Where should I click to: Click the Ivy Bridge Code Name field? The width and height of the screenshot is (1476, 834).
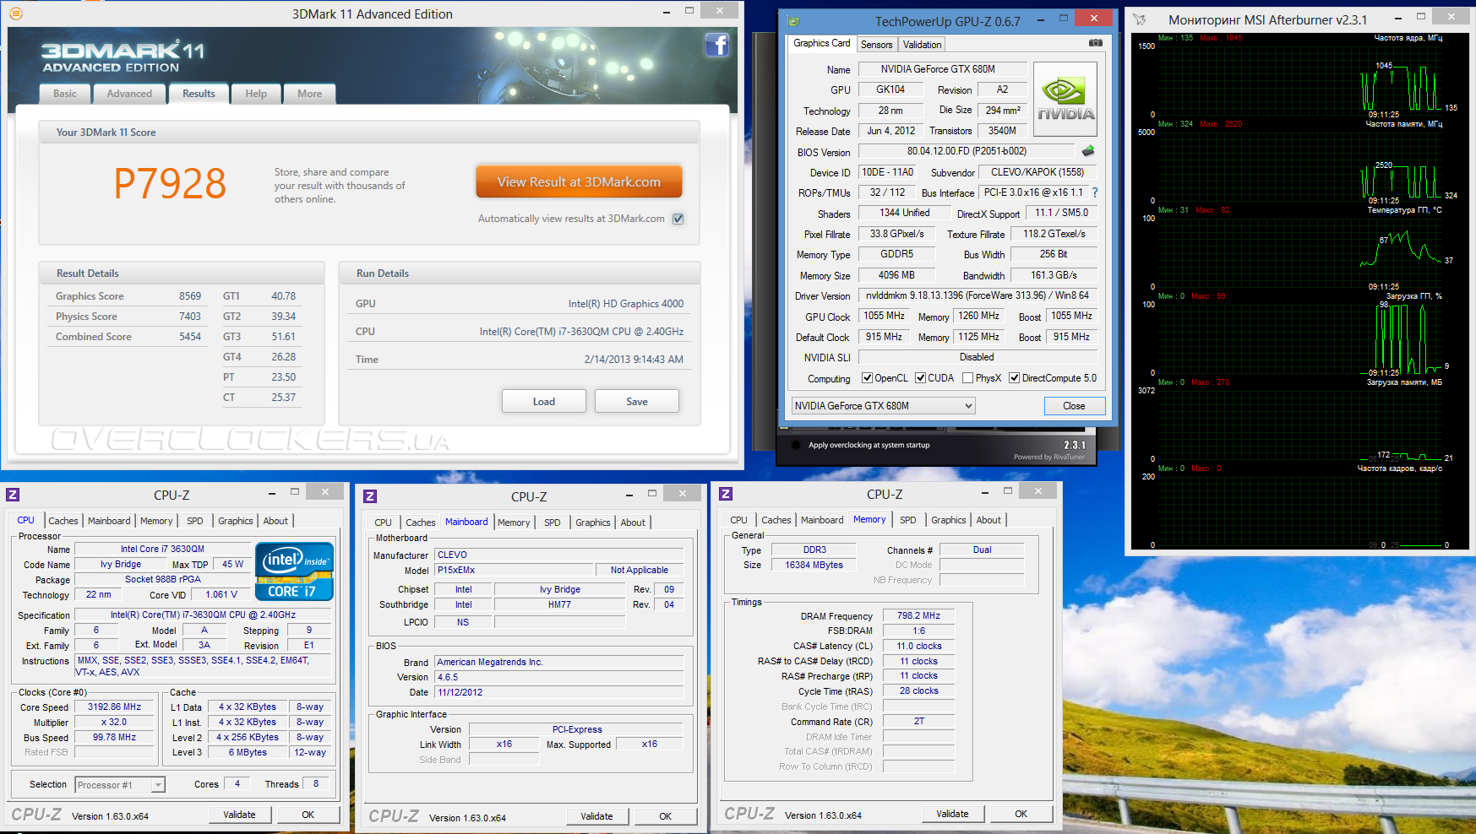pyautogui.click(x=121, y=565)
